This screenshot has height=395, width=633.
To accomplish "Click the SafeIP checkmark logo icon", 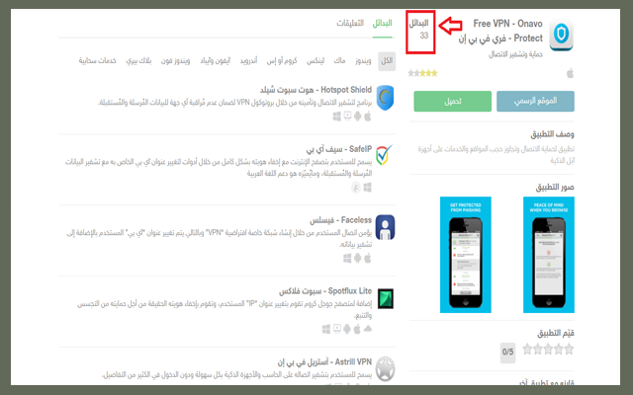I will point(385,155).
